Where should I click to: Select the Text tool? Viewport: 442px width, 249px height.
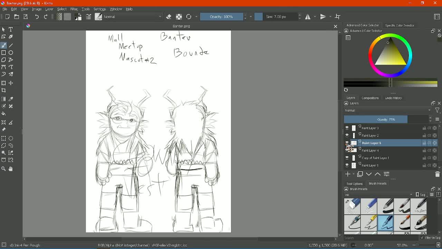[11, 29]
